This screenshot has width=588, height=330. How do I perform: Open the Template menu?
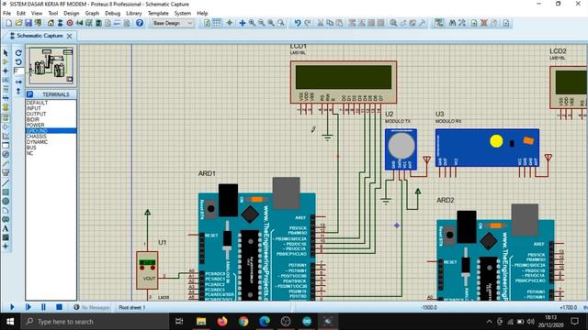coord(158,13)
